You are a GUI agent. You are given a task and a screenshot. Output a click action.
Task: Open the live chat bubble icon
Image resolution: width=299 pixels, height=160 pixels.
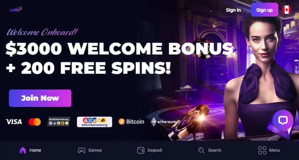click(x=283, y=120)
